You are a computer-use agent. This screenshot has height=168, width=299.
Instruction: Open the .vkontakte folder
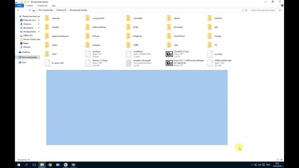coord(135,18)
